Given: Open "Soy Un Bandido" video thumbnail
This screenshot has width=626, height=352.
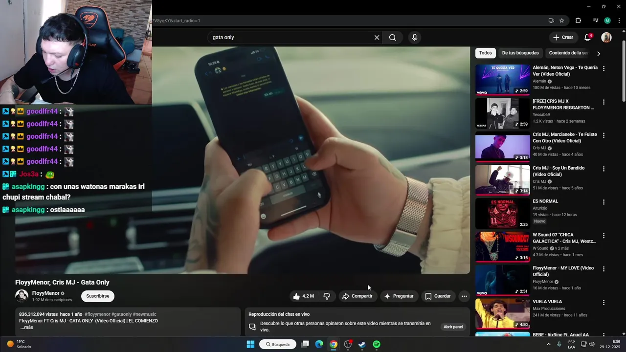Looking at the screenshot, I should click(503, 180).
